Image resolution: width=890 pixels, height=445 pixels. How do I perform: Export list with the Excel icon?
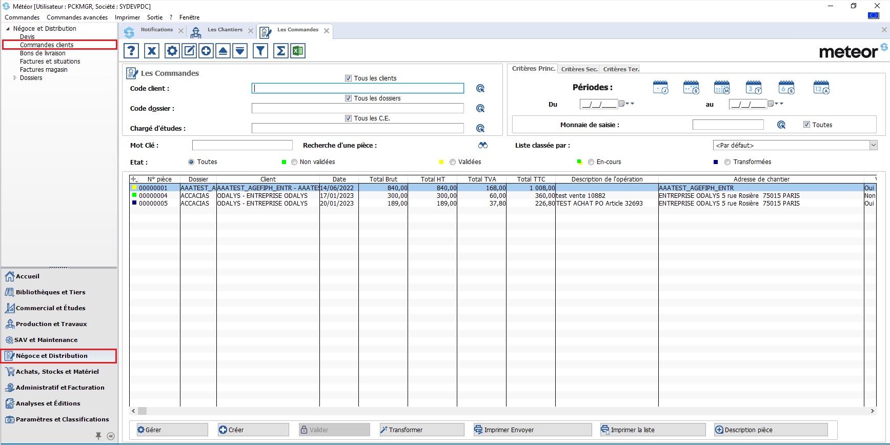click(298, 51)
